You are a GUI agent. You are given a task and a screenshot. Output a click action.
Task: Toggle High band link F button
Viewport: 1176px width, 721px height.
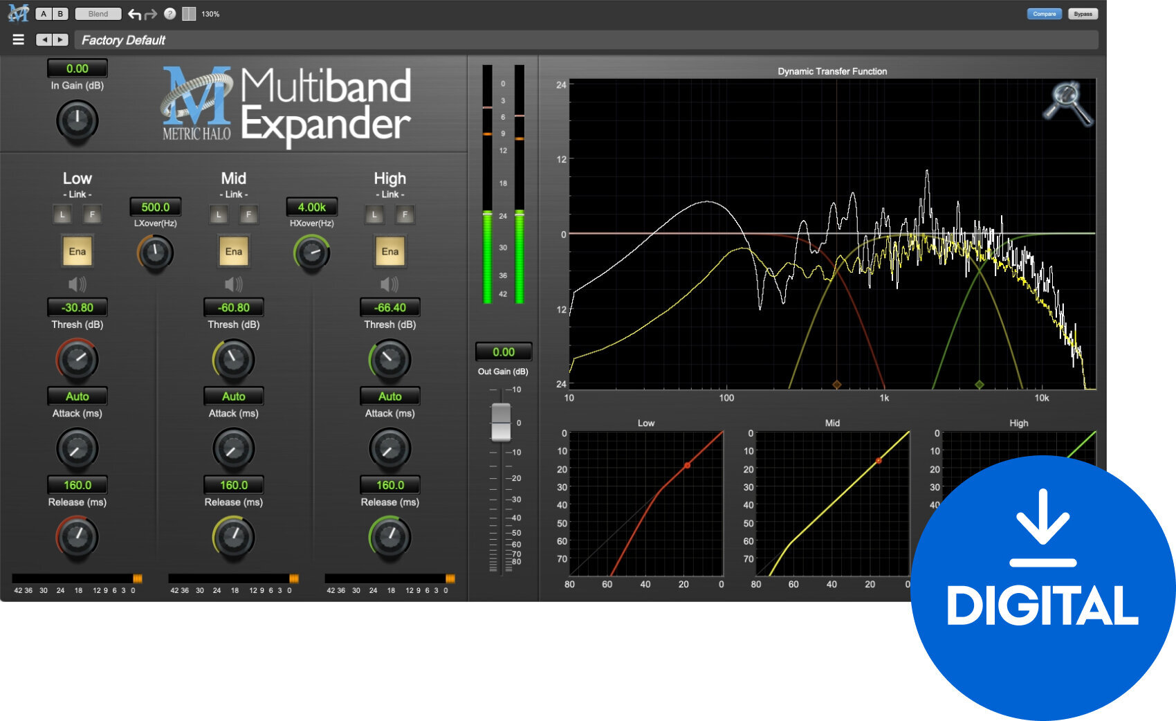405,215
